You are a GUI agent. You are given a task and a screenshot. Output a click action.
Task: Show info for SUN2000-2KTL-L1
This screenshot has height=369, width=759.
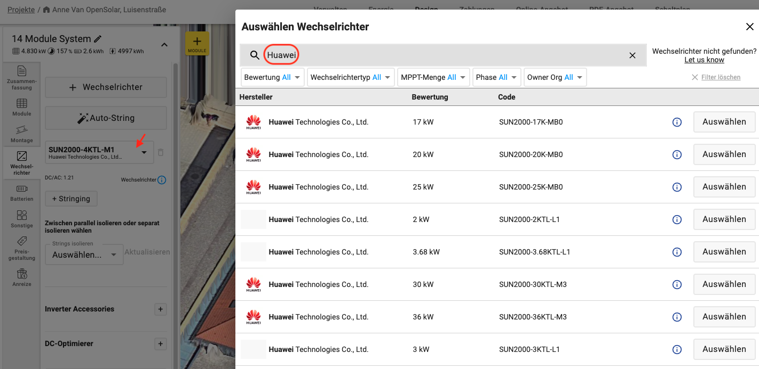pos(677,220)
